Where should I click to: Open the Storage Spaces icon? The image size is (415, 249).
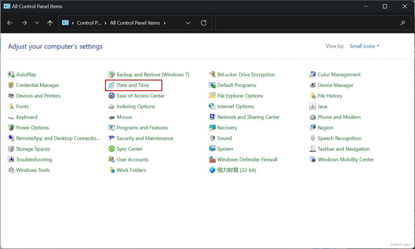[11, 149]
